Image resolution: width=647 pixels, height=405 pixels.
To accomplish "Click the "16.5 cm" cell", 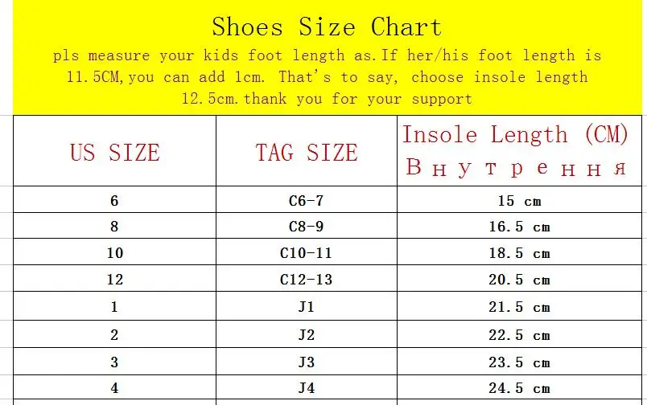I will click(519, 227).
